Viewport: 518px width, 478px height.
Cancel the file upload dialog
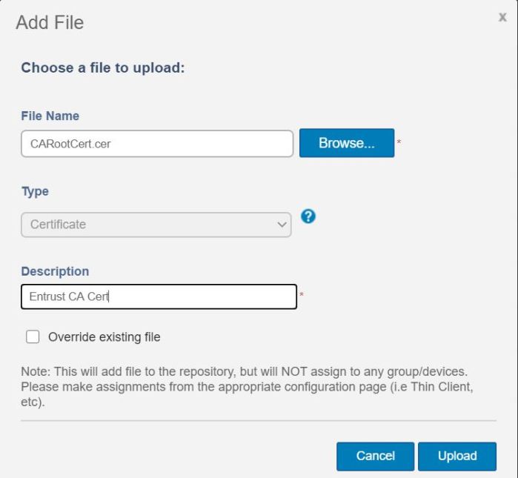tap(375, 456)
